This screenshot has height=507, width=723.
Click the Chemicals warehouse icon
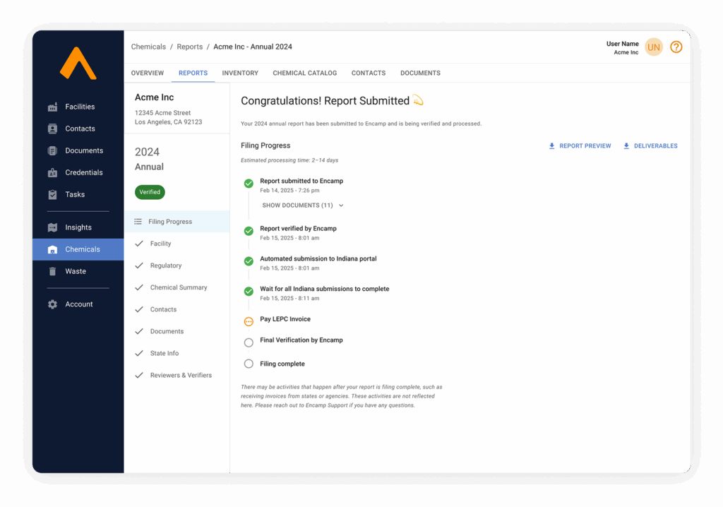[52, 249]
